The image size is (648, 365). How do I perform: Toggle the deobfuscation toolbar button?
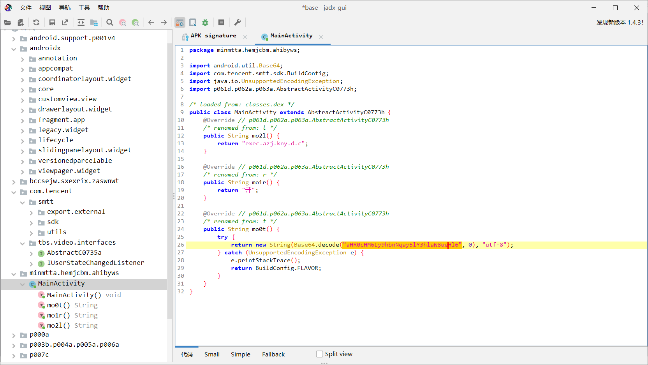point(180,23)
